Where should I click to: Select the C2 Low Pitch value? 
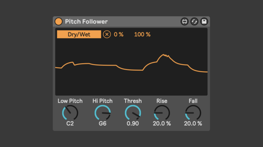70,124
